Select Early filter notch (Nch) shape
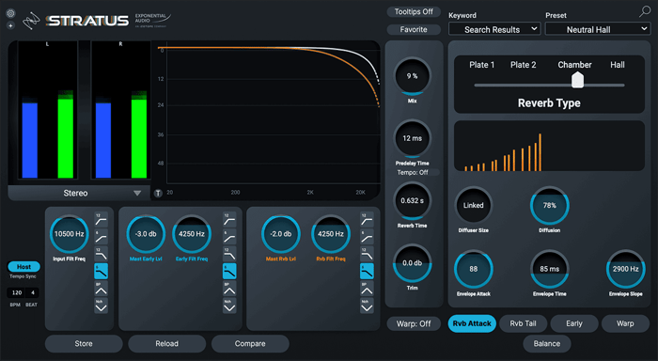 (x=229, y=306)
